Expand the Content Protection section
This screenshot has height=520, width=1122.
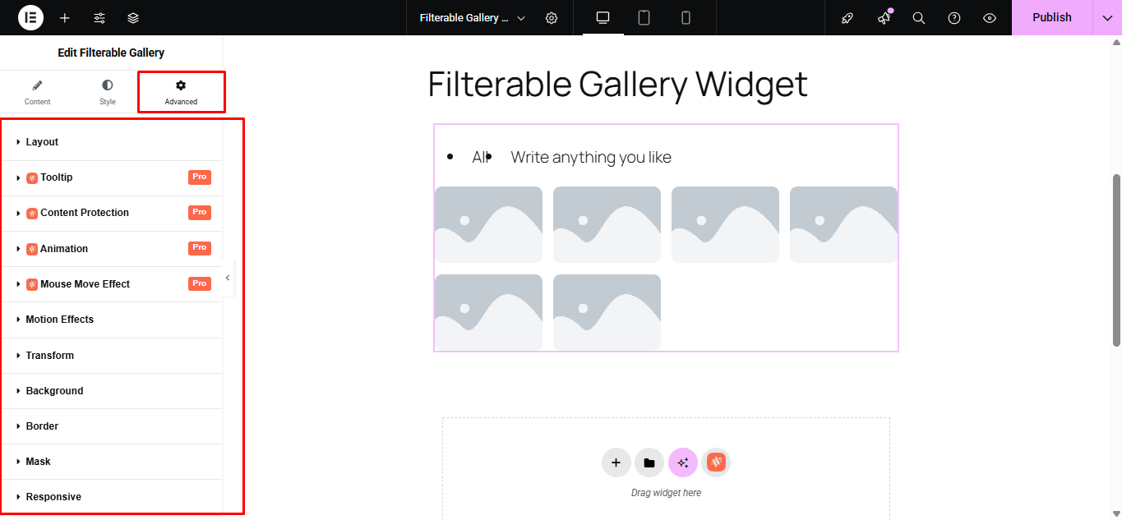(x=112, y=213)
